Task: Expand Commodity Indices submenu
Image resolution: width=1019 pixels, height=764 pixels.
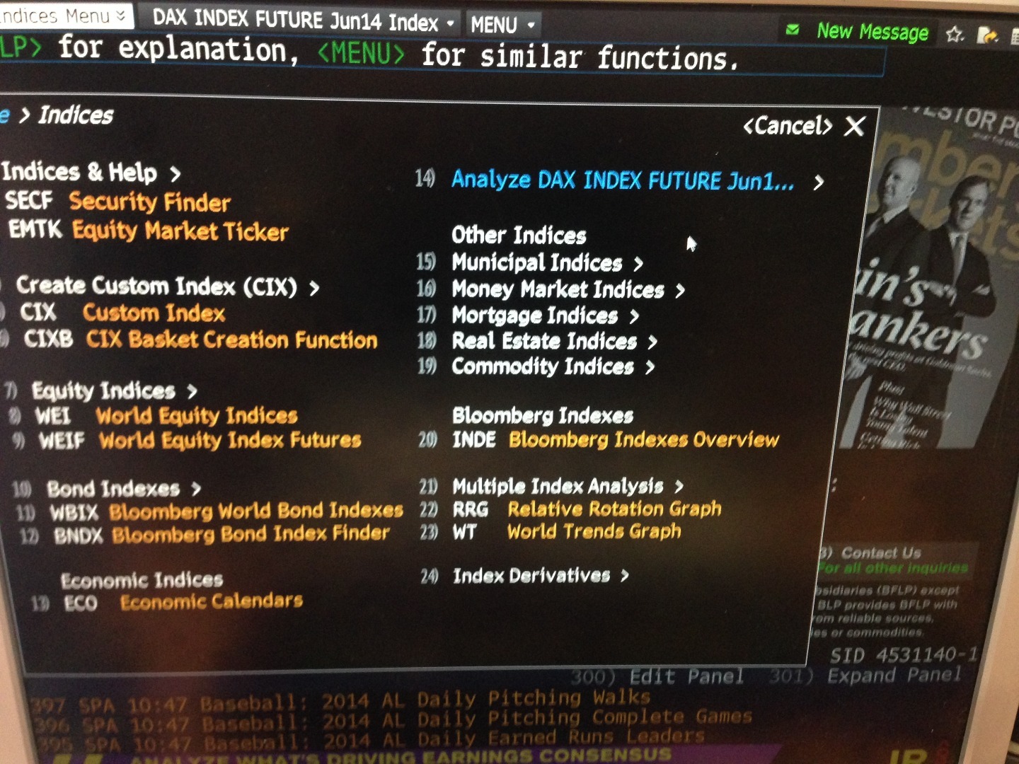Action: click(x=553, y=366)
